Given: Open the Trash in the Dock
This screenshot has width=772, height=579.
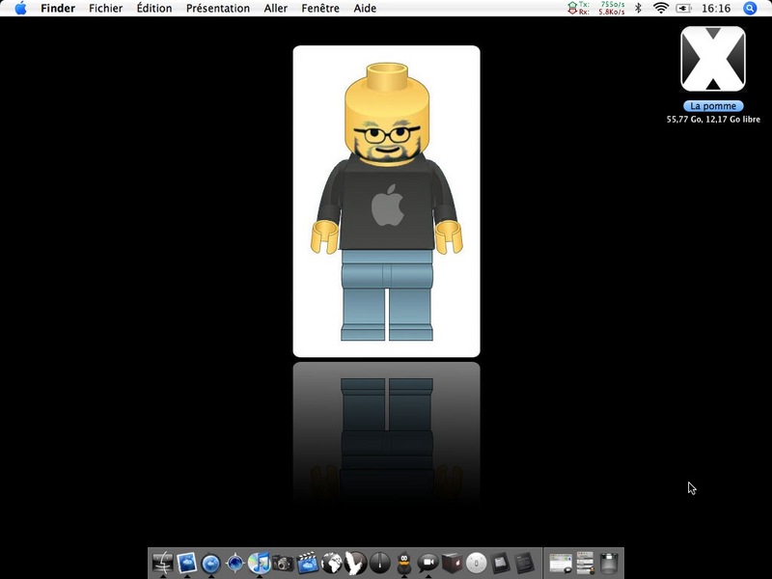Looking at the screenshot, I should pyautogui.click(x=608, y=563).
